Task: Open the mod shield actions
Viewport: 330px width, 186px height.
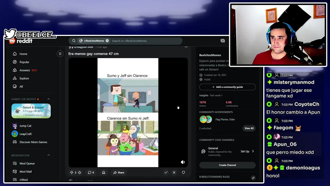Action: click(x=183, y=173)
